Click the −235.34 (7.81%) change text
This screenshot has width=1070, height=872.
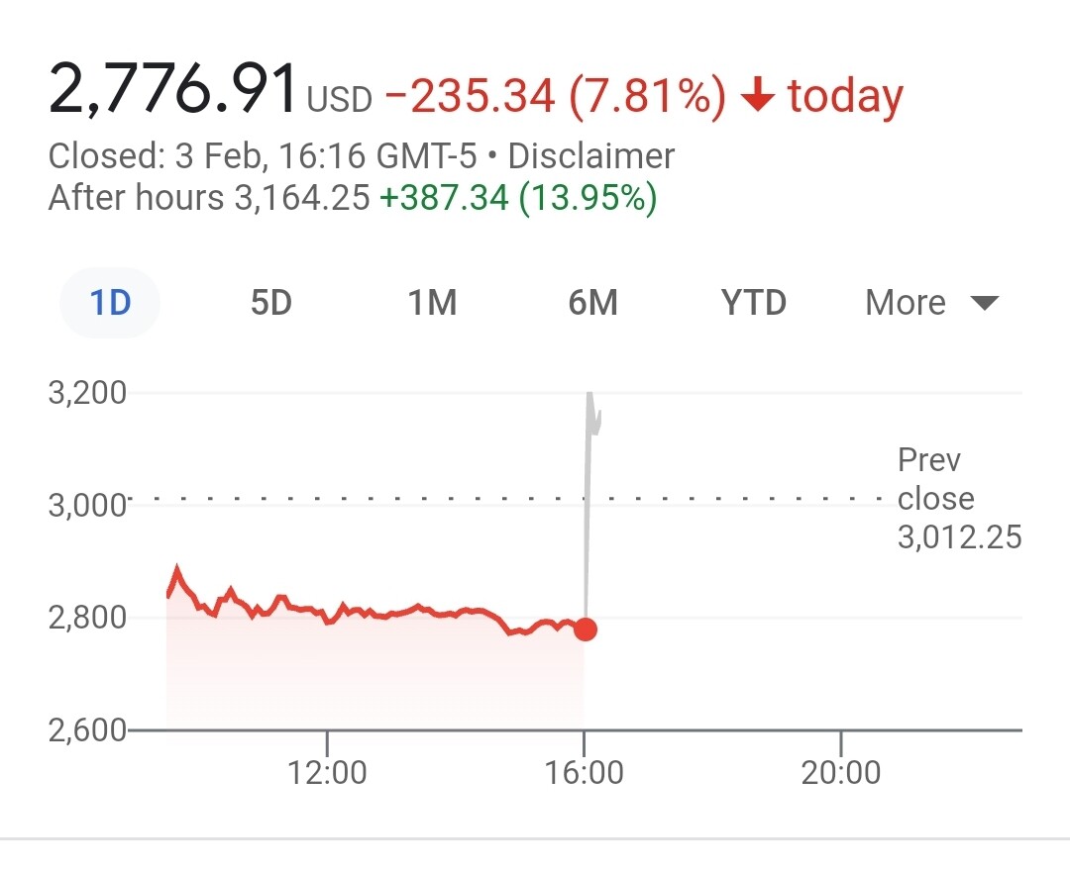coord(555,95)
